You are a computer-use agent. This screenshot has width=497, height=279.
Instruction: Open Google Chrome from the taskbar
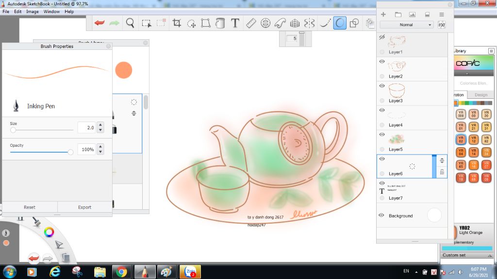(121, 272)
